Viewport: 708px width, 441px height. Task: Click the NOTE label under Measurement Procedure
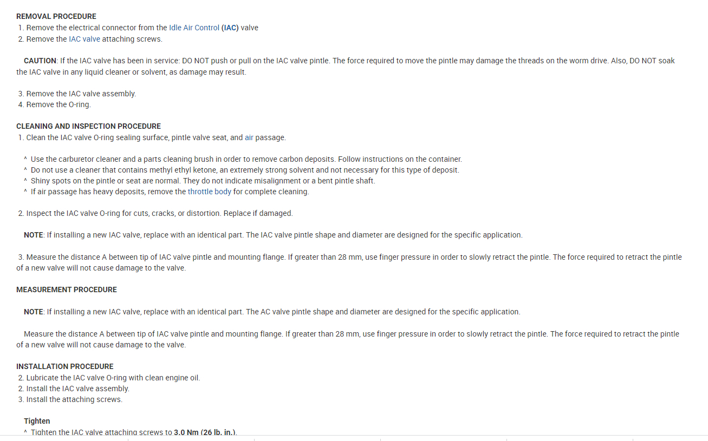[x=34, y=312]
